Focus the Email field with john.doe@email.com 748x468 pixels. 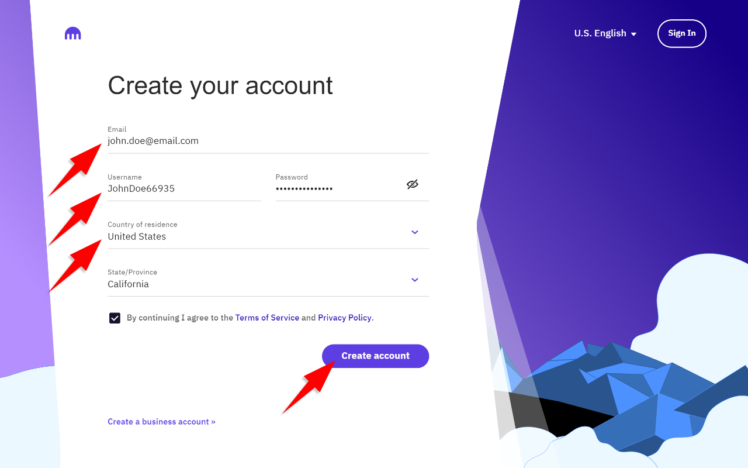268,139
